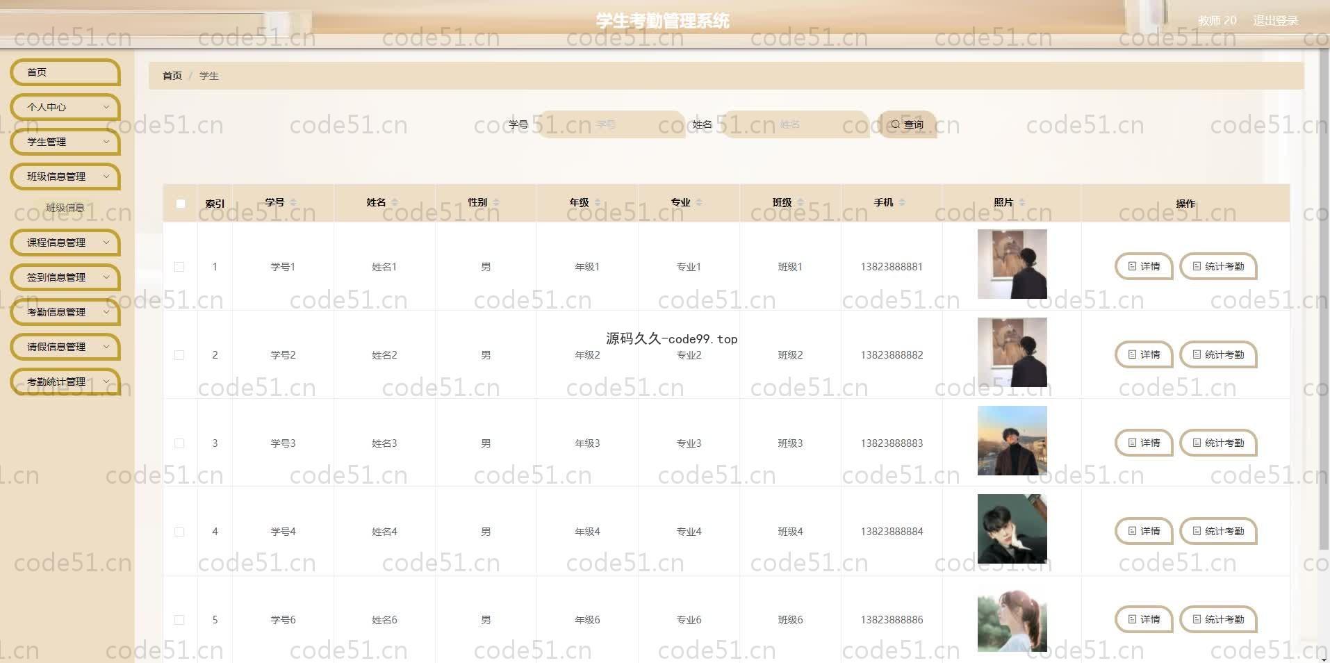Open 统计考勤 for 姓名1

(1218, 266)
